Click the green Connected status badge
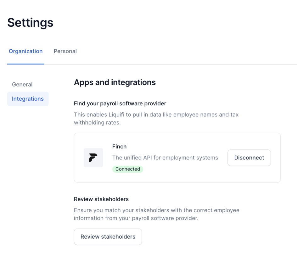Image resolution: width=297 pixels, height=261 pixels. pyautogui.click(x=128, y=169)
